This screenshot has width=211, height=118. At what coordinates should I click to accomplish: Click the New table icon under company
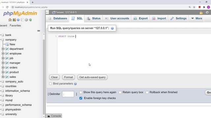pos(7,44)
